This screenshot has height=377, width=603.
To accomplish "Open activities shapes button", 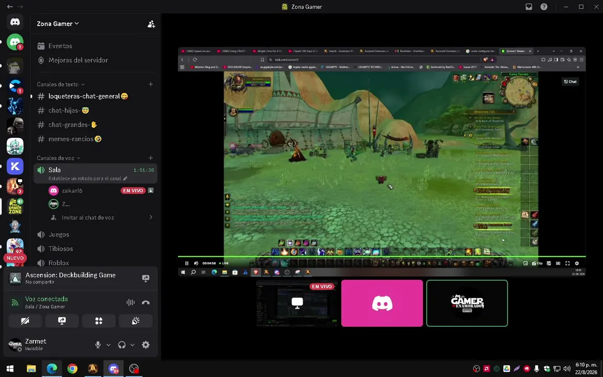I will (x=99, y=321).
